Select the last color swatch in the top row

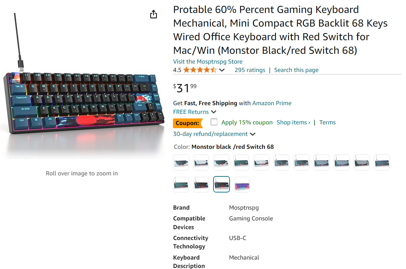[x=382, y=162]
